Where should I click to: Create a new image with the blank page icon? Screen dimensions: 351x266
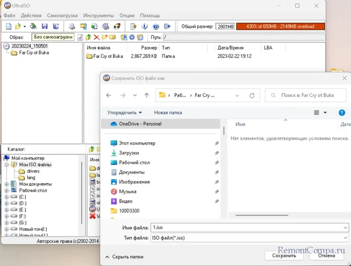[x=8, y=26]
